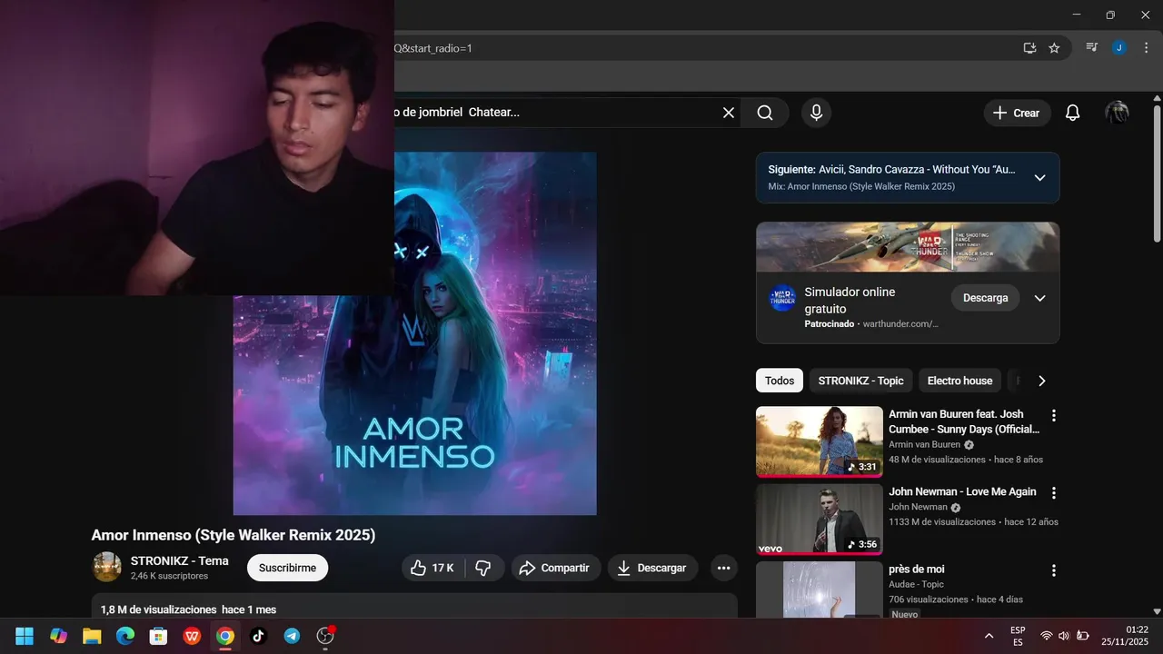Open Sunny Days video title link
This screenshot has height=654, width=1163.
tap(964, 421)
